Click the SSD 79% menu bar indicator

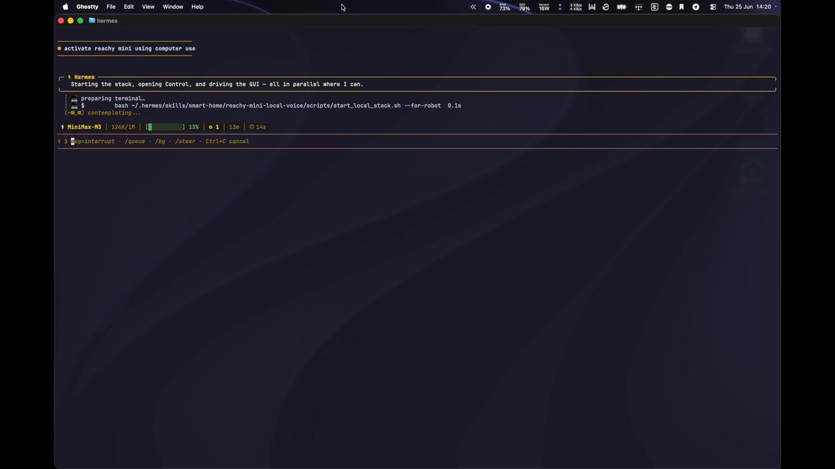point(524,7)
